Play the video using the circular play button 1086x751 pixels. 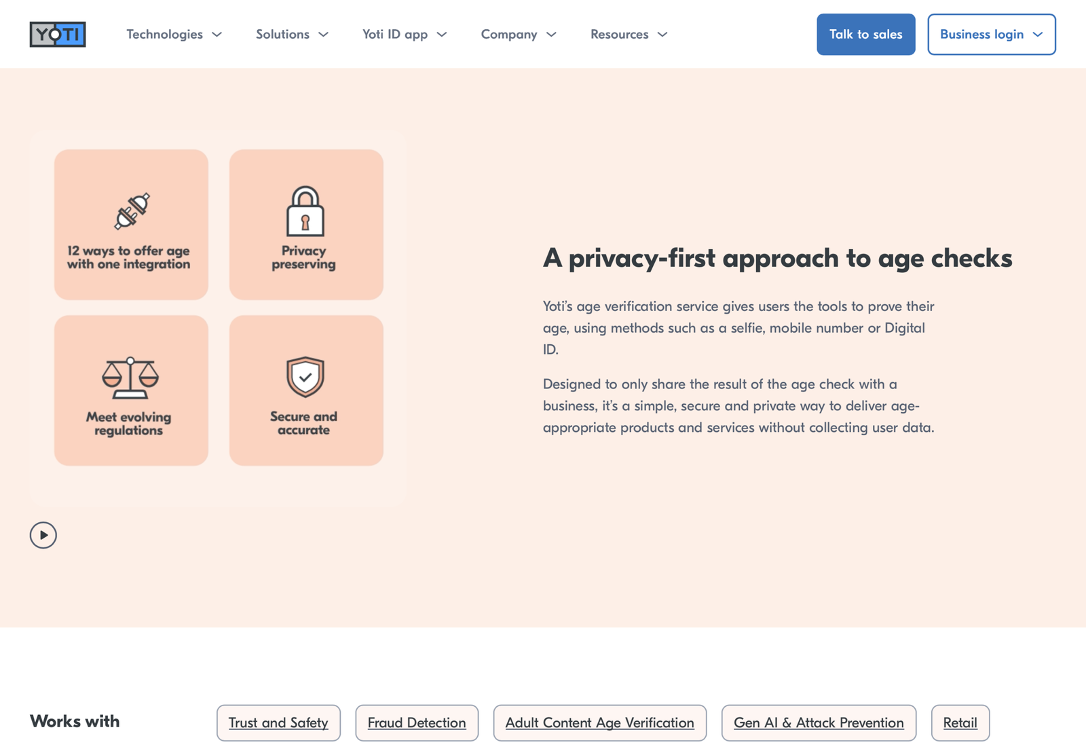click(x=43, y=535)
